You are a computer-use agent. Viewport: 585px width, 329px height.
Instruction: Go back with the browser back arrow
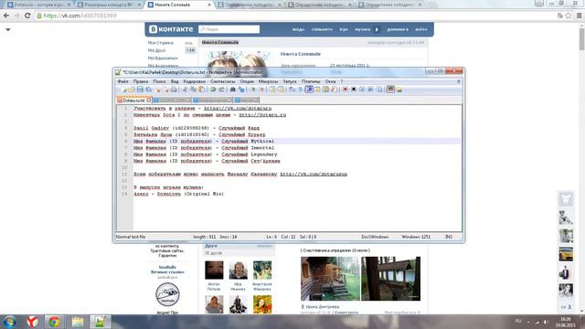(6, 16)
